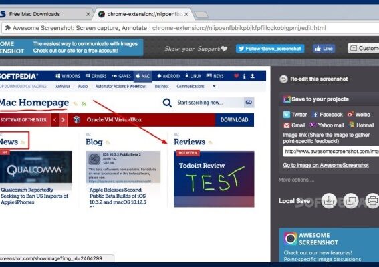The height and width of the screenshot is (267, 379).
Task: Select the image link URL field
Action: coord(331,152)
